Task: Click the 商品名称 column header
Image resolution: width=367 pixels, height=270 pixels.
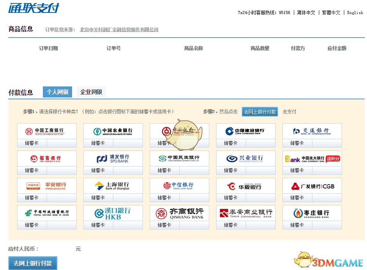Action: [194, 48]
